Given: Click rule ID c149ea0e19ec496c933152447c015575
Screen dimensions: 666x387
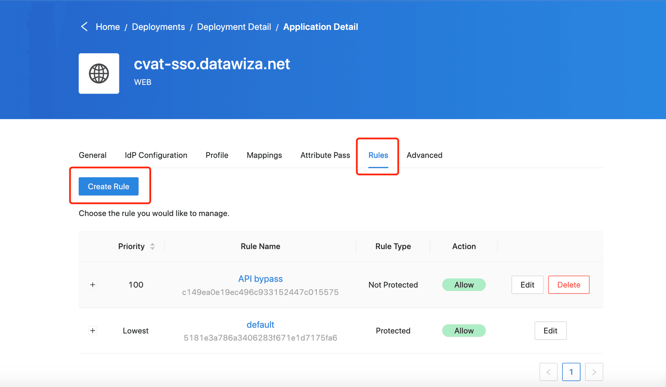Looking at the screenshot, I should (261, 292).
